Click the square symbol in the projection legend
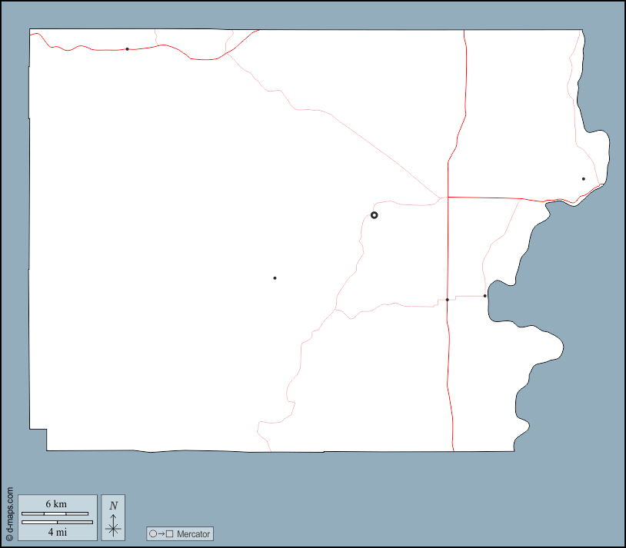The height and width of the screenshot is (548, 626). 170,533
